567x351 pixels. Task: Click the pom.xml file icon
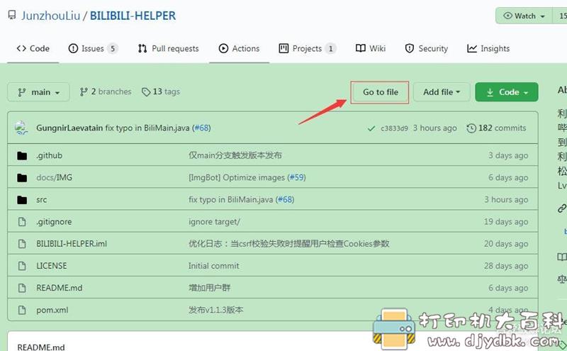22,310
